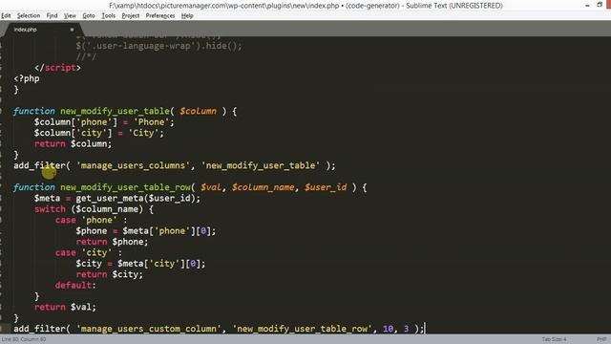Click the $column_name parameter in signature
Image resolution: width=611 pixels, height=344 pixels.
pos(263,187)
